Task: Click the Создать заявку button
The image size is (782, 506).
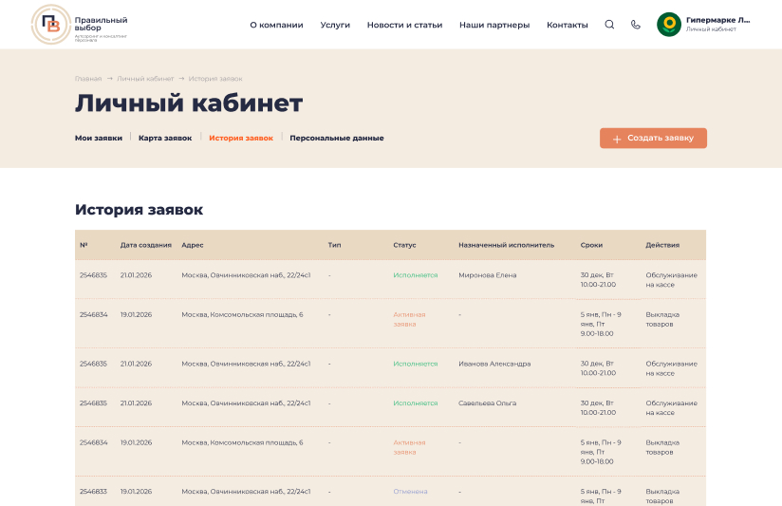Action: pos(653,139)
